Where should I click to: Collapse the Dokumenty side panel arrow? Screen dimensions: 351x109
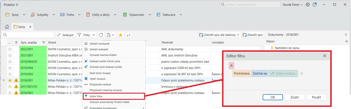click(346, 35)
